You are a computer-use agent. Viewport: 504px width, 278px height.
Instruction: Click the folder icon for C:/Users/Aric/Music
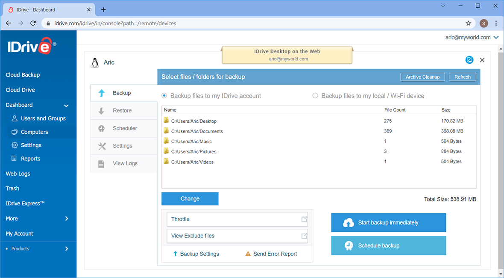pyautogui.click(x=166, y=141)
